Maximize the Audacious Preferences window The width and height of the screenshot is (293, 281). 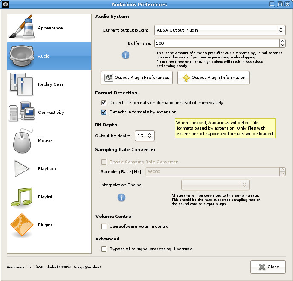(280, 4)
